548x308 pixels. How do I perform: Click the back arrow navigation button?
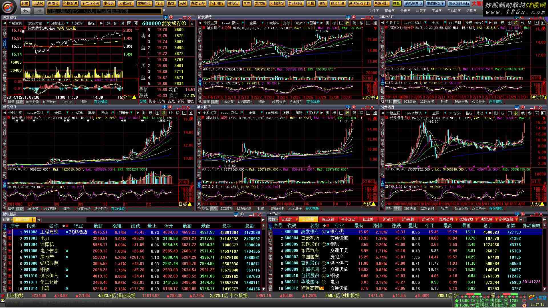click(x=25, y=11)
